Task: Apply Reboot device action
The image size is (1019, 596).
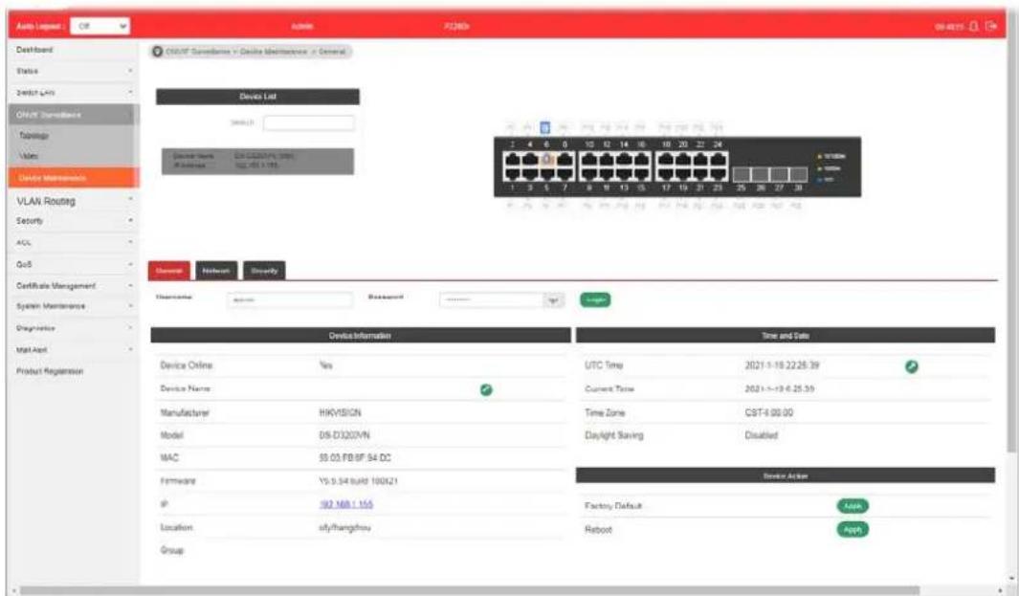Action: point(853,530)
